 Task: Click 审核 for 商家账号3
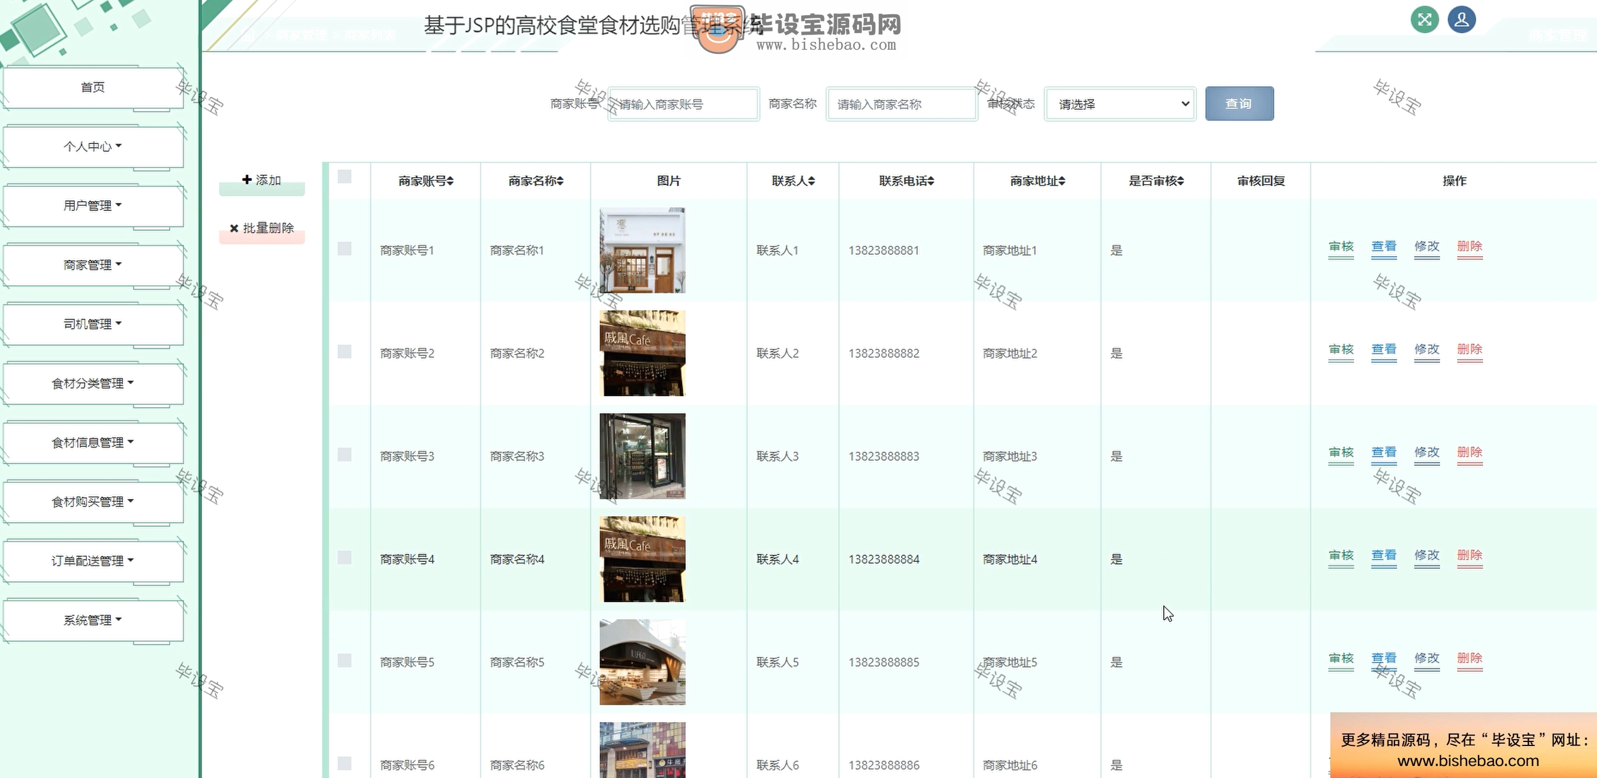[x=1341, y=453]
